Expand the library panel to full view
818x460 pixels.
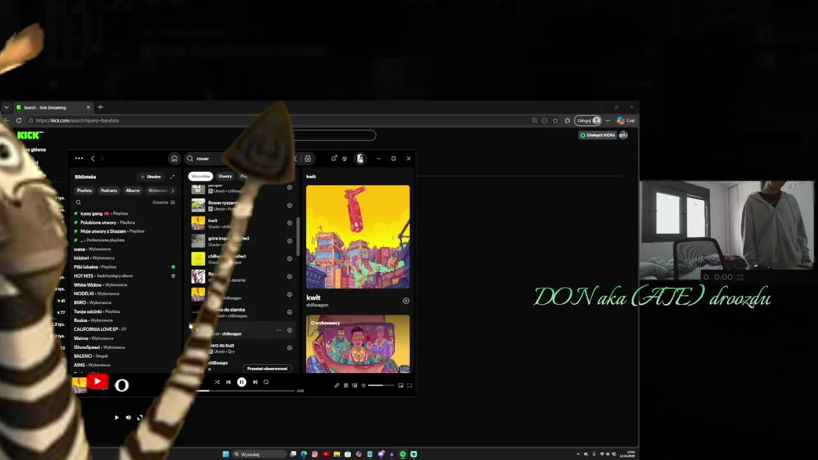[172, 176]
